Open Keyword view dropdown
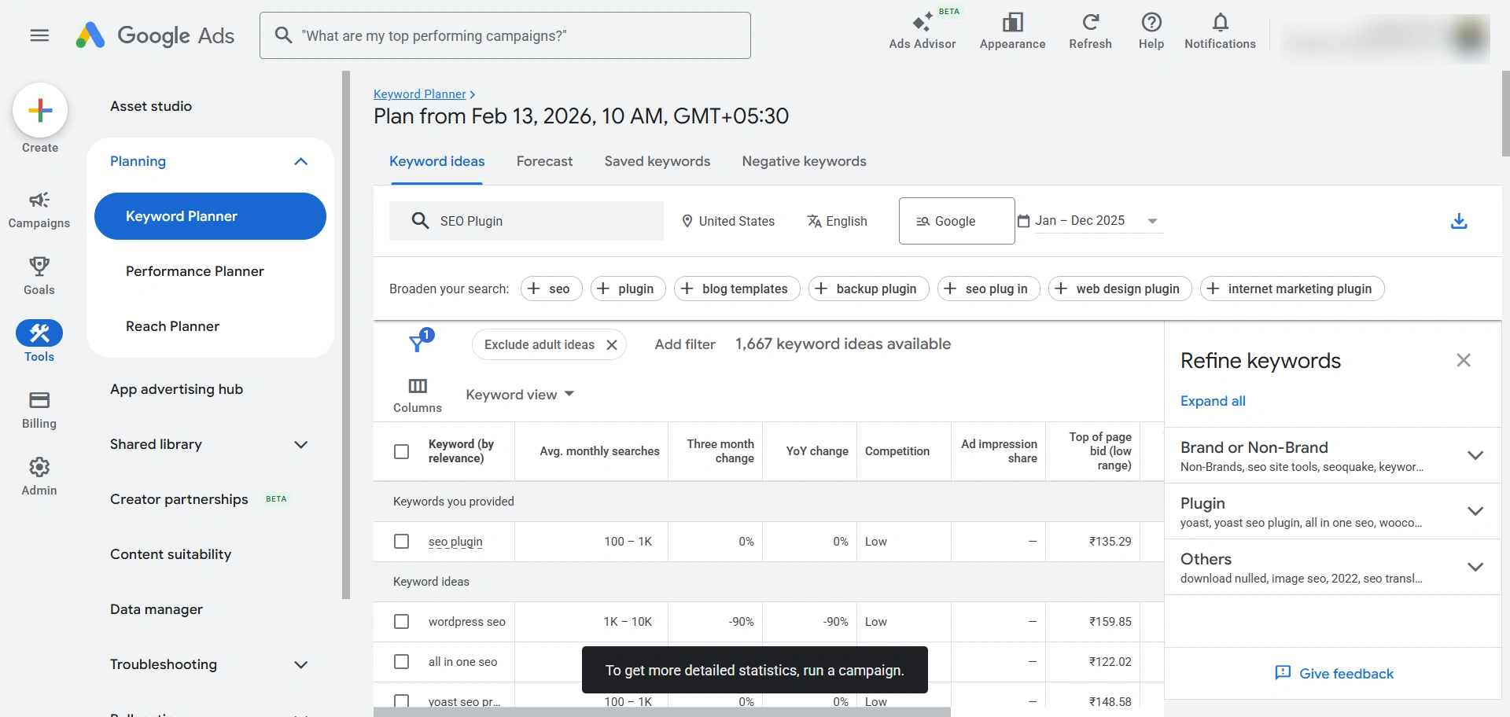Viewport: 1510px width, 717px height. pyautogui.click(x=520, y=394)
